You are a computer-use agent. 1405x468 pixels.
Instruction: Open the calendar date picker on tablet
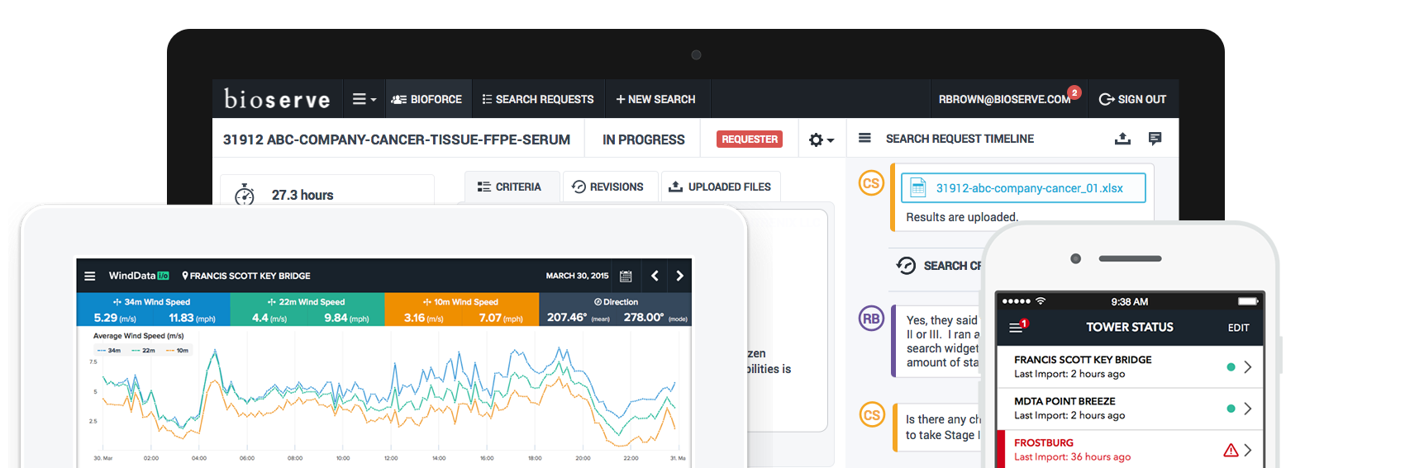pos(626,276)
